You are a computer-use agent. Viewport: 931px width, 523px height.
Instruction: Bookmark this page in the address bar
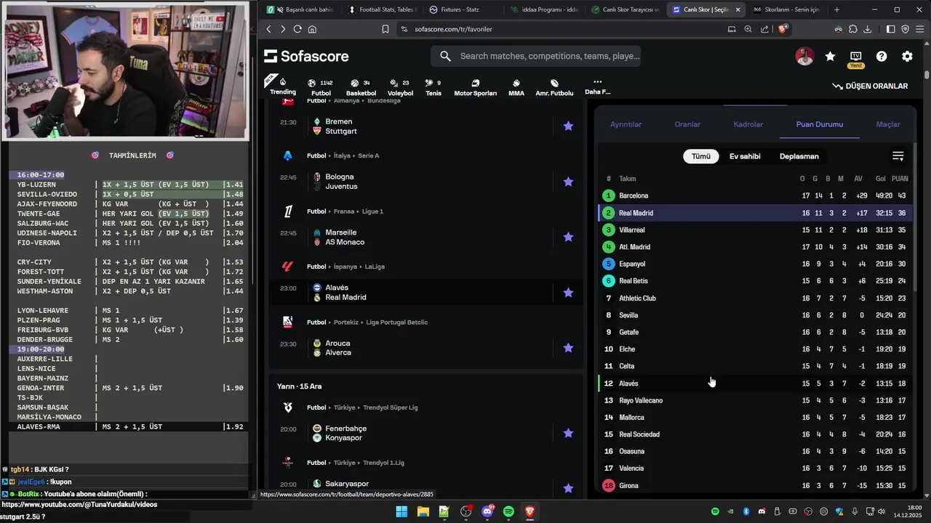click(385, 29)
